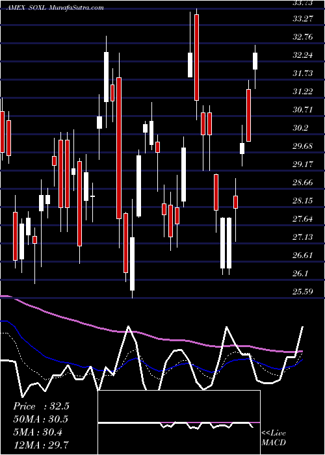Click the 31.22 price axis label
Image resolution: width=325 pixels, height=455 pixels.
[304, 92]
